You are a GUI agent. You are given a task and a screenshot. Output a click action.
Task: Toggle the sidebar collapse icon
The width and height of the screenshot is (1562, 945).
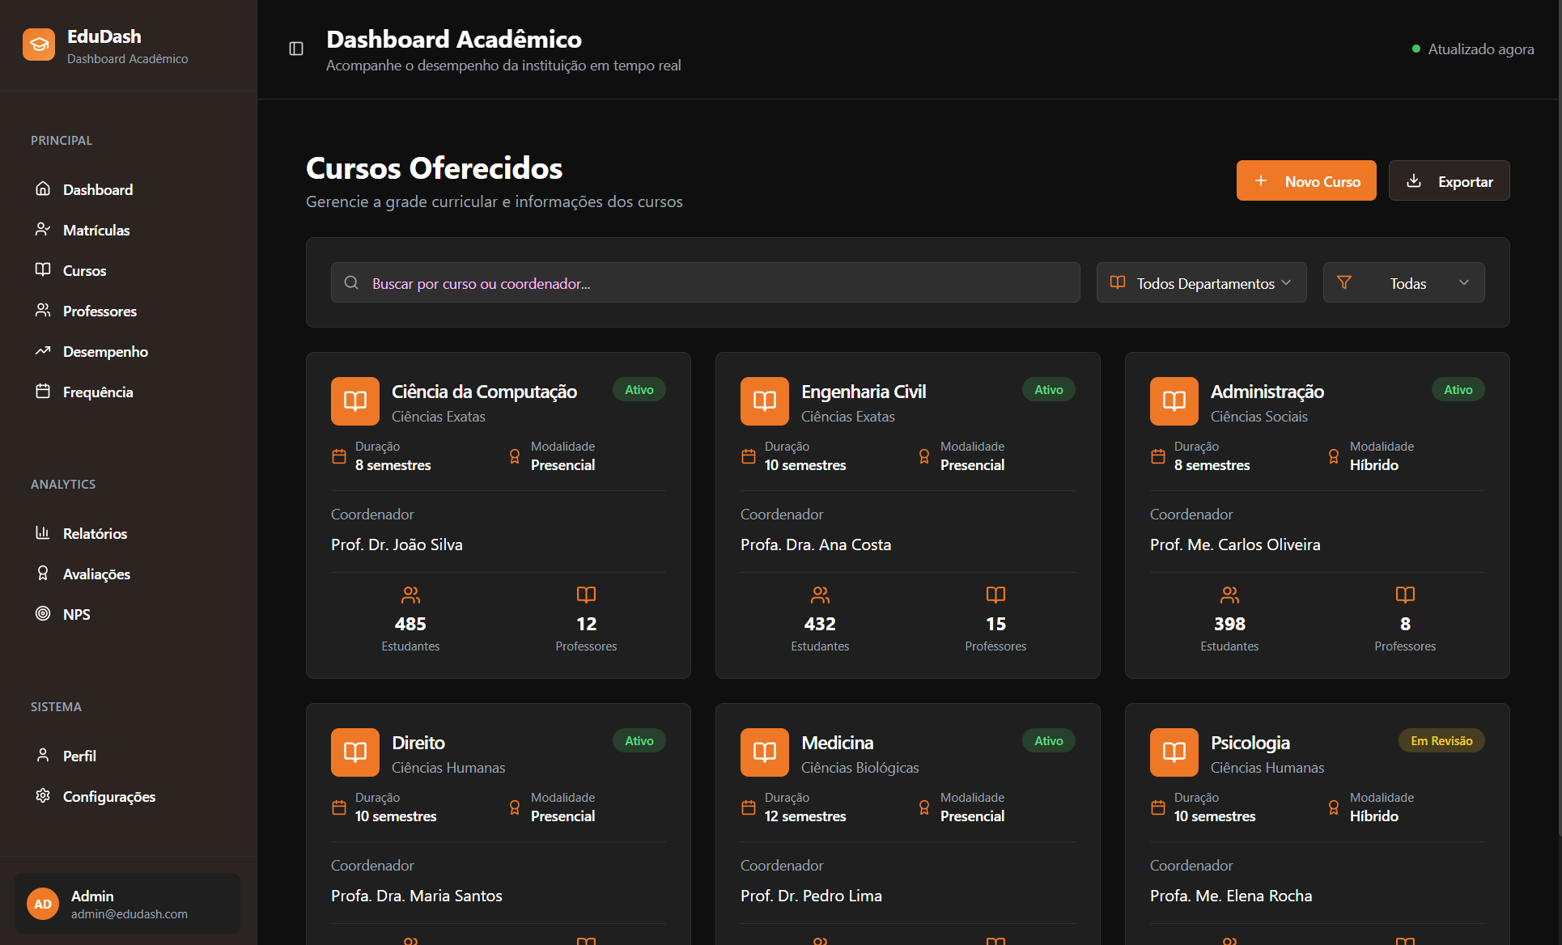296,49
